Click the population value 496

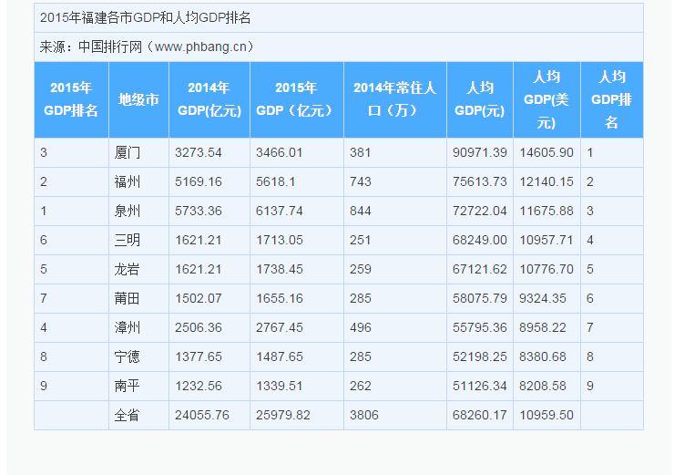click(x=360, y=327)
